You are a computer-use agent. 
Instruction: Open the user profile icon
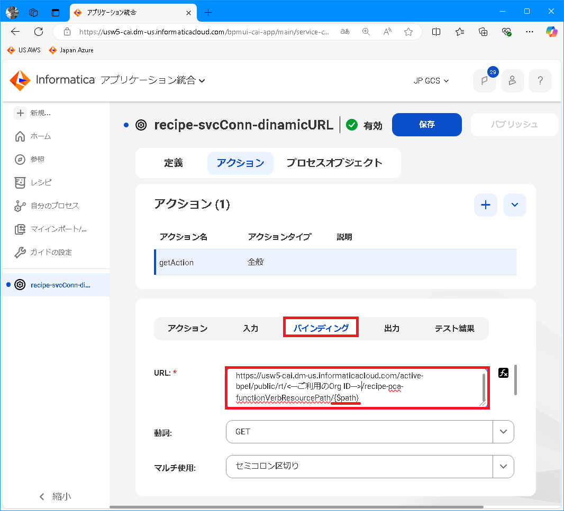point(512,80)
